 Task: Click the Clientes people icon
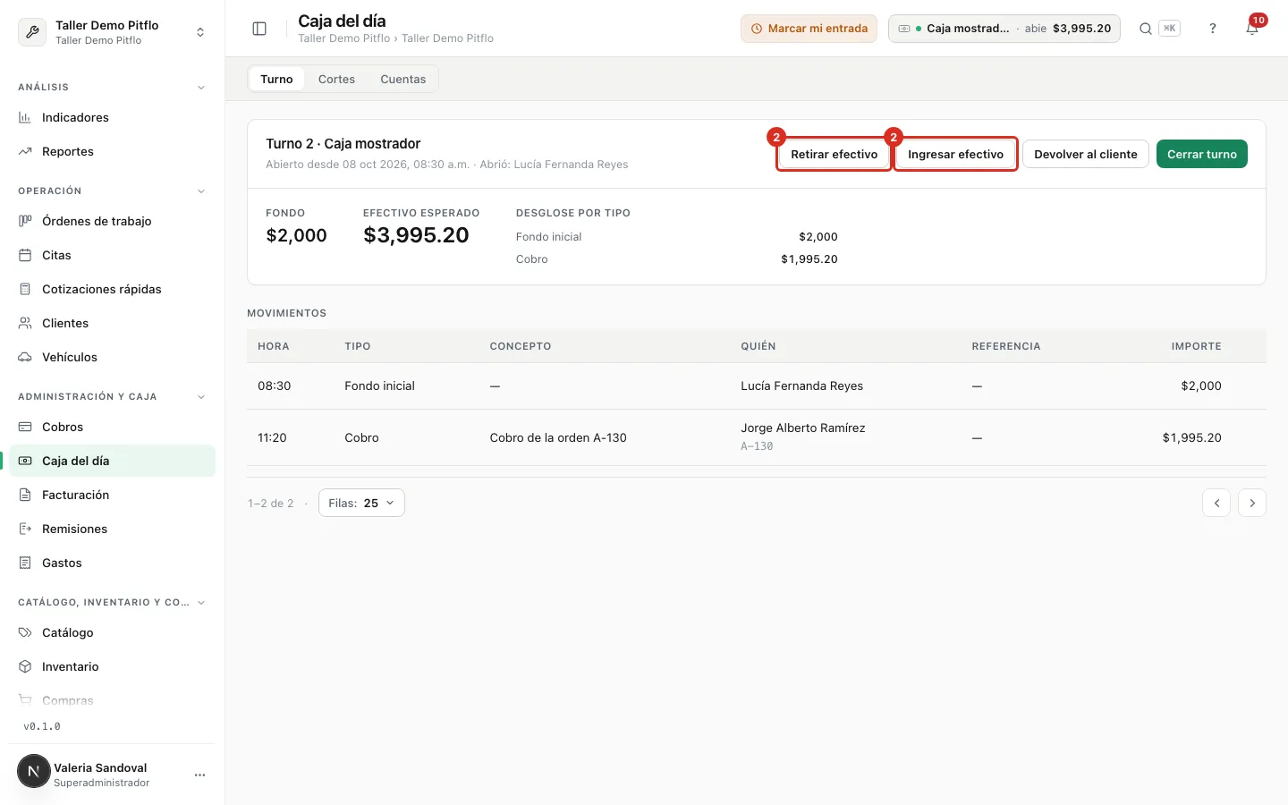tap(25, 323)
